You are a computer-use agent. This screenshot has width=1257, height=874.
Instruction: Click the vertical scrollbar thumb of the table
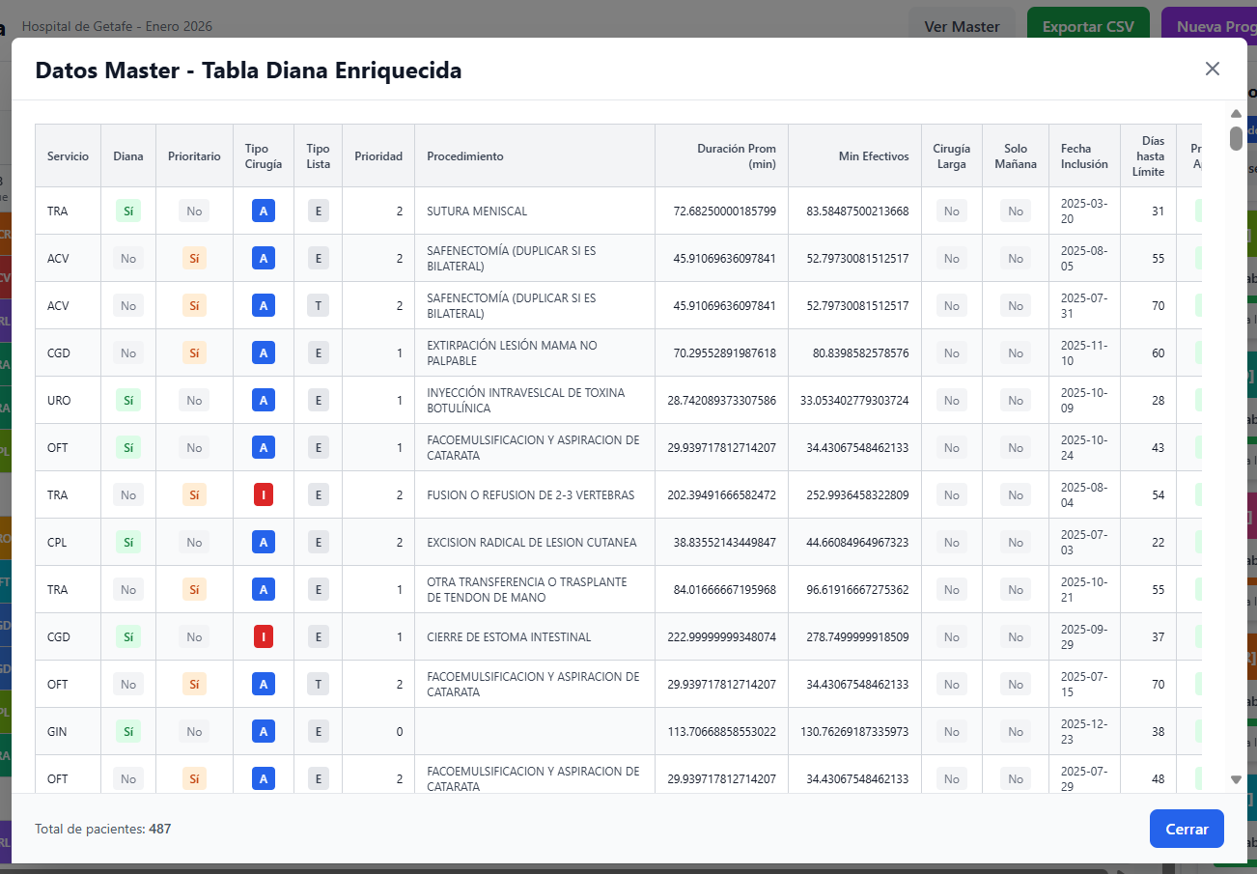tap(1236, 140)
